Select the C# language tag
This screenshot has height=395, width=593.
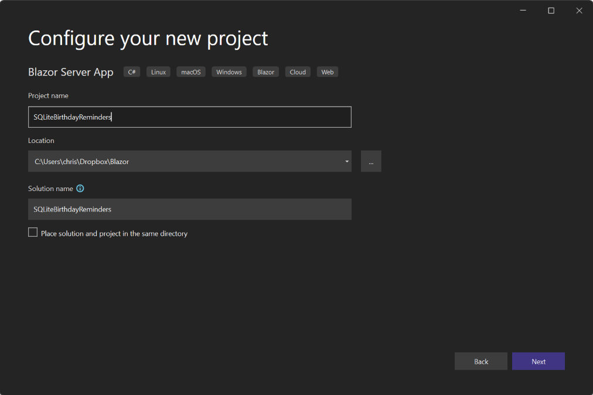pyautogui.click(x=132, y=72)
